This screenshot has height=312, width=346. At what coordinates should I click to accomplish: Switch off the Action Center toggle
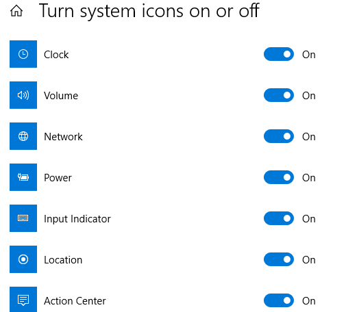[279, 300]
